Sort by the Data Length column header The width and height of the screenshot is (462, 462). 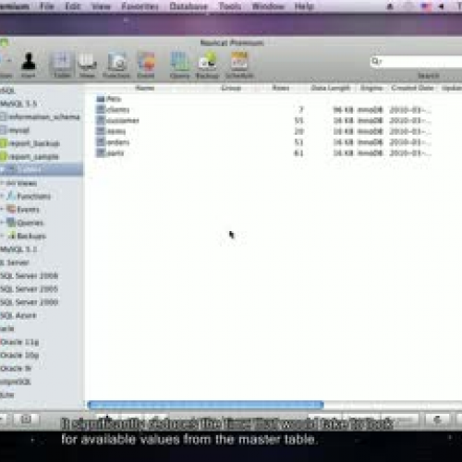pos(331,88)
